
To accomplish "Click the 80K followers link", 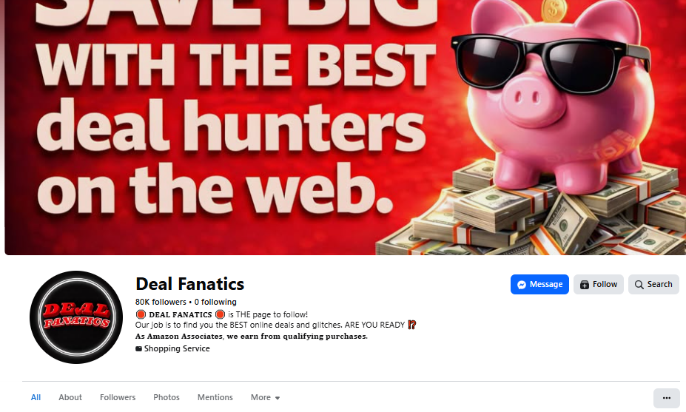I will tap(161, 302).
